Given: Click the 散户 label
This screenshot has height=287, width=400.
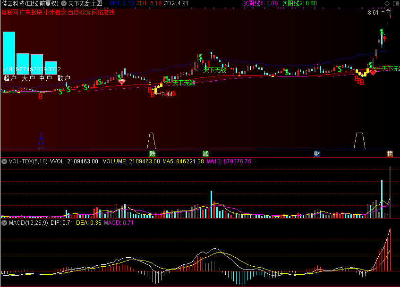Looking at the screenshot, I should (64, 78).
